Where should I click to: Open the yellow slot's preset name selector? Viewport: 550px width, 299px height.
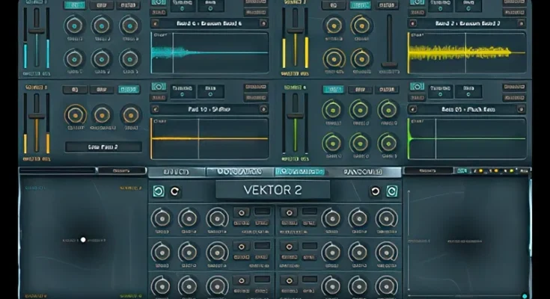467,23
